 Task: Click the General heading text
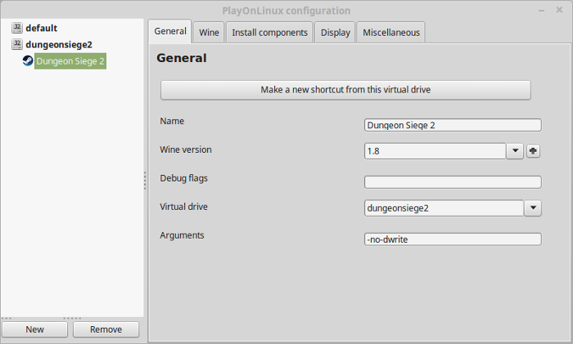tap(181, 58)
